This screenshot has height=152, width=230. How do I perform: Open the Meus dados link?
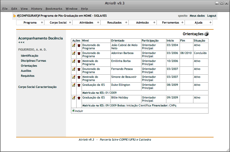click(197, 16)
